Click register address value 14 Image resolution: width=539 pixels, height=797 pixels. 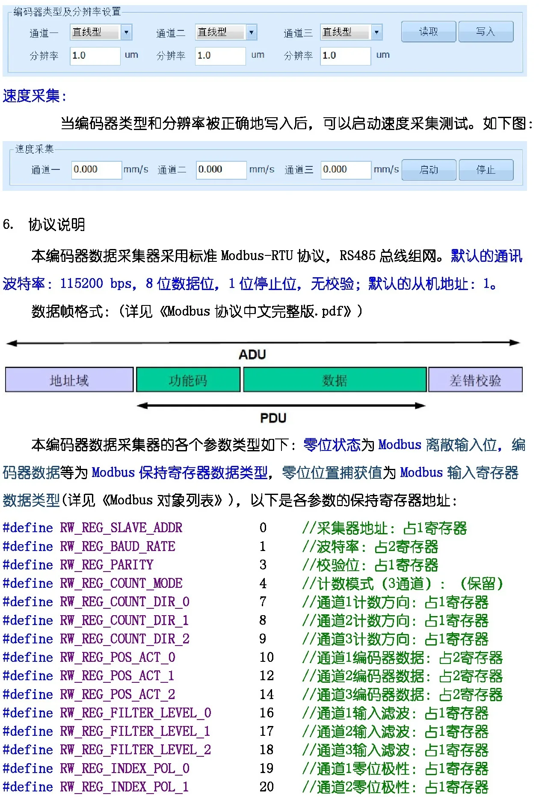267,695
